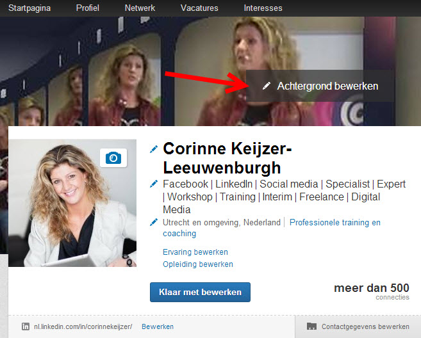
Task: Click the contact card icon for Contactgegevens
Action: point(311,326)
